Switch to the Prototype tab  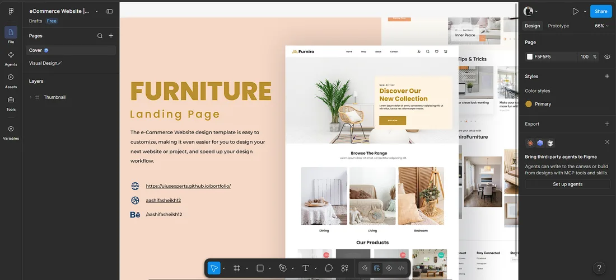click(558, 26)
